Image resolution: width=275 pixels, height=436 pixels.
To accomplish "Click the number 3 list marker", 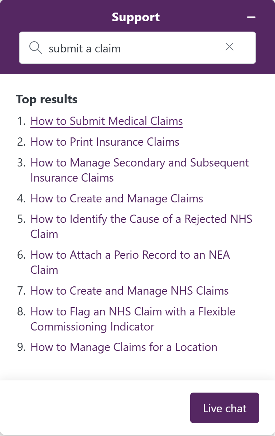I will (x=21, y=163).
